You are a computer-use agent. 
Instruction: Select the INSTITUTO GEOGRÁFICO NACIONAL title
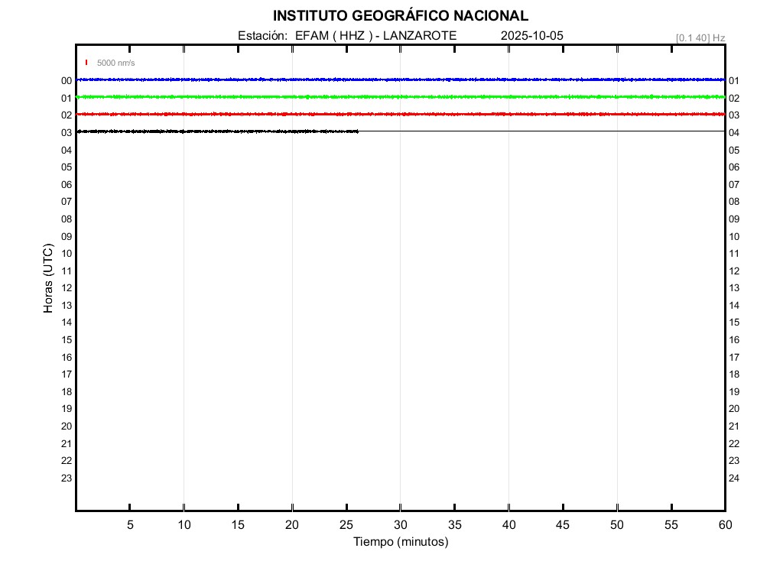tap(400, 16)
